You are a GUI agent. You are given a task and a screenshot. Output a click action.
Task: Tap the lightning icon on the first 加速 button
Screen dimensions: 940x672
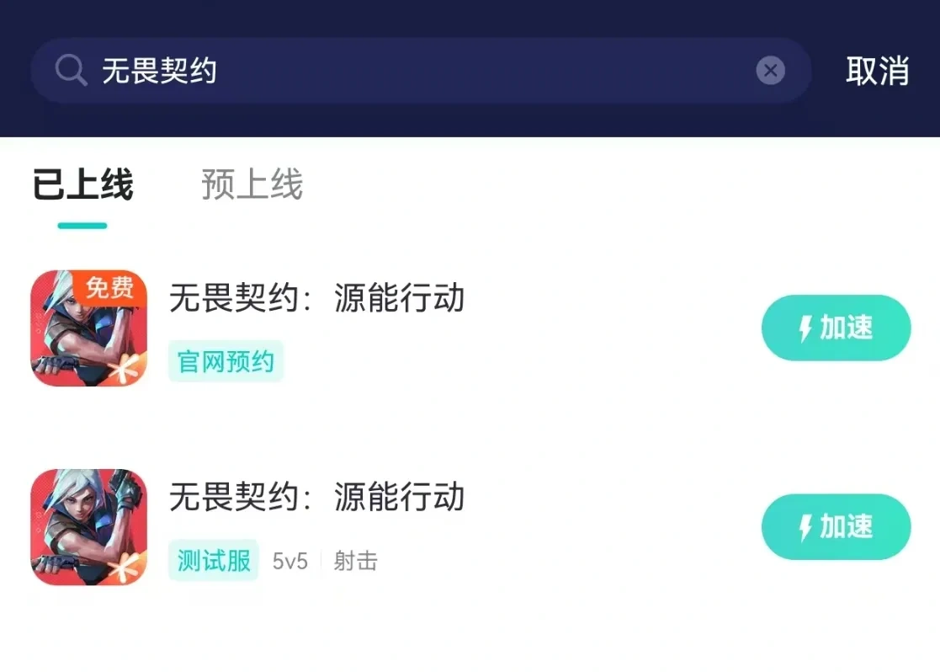805,328
